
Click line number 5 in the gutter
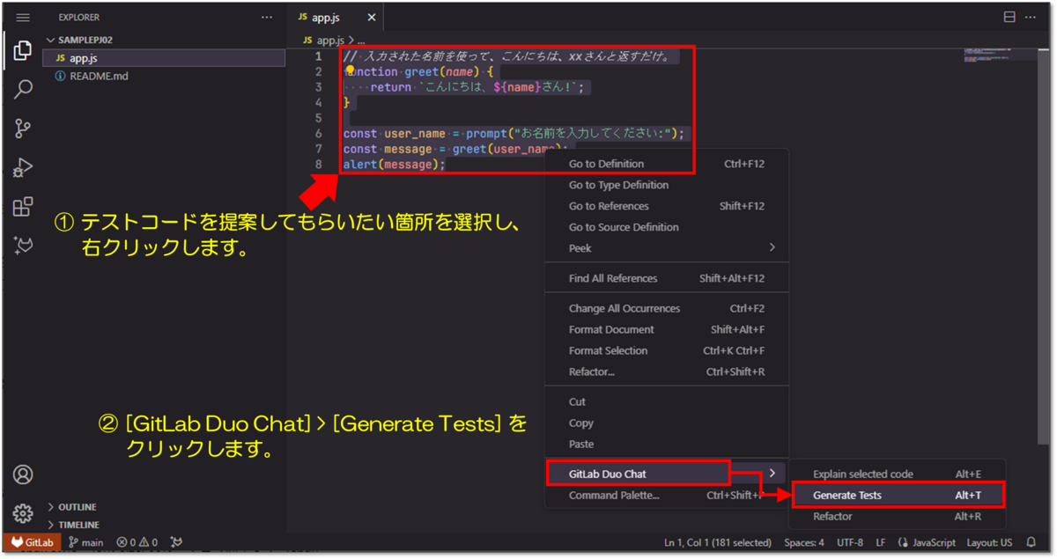pyautogui.click(x=319, y=118)
